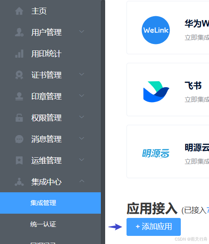Click the 飞书 bird logo
This screenshot has width=209, height=244.
[x=156, y=91]
